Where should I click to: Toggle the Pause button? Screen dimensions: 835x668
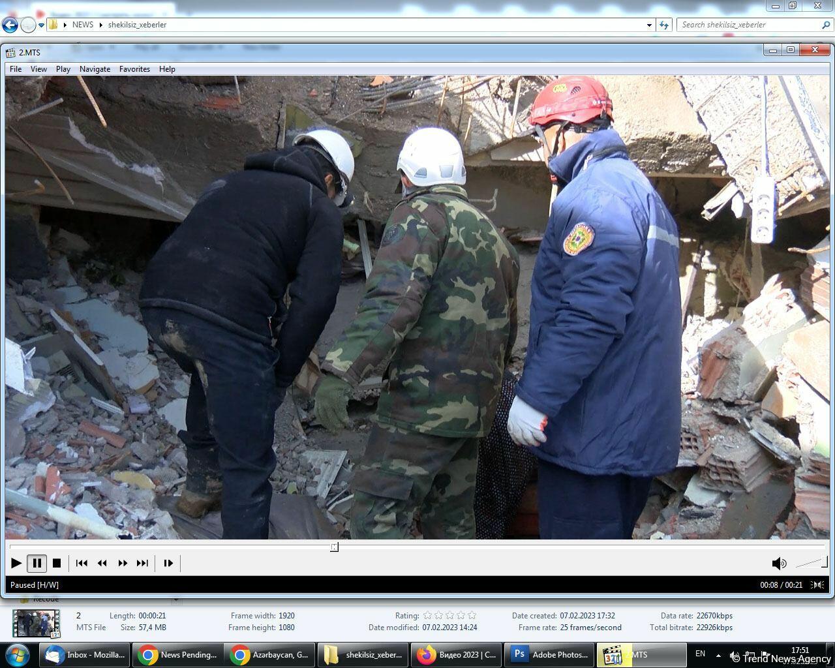point(37,563)
